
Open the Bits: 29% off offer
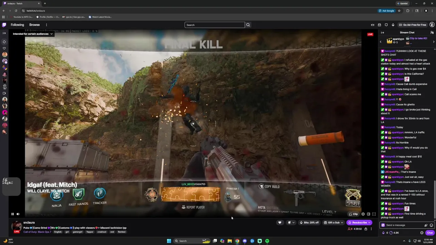[x=309, y=223]
